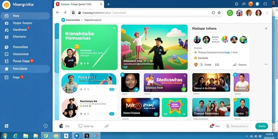The width and height of the screenshot is (278, 139).
Task: Show hidden icons via the tray chevron
Action: (247, 136)
